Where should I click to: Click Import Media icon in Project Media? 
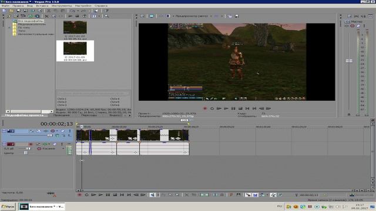(x=9, y=16)
